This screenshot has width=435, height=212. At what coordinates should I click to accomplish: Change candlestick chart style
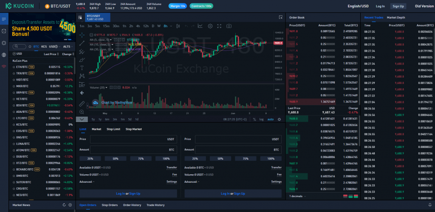pyautogui.click(x=178, y=26)
